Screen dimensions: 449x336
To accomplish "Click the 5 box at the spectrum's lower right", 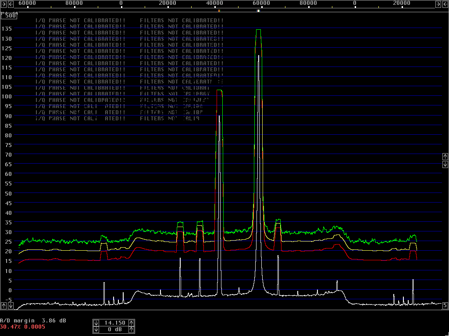I will pos(445,306).
